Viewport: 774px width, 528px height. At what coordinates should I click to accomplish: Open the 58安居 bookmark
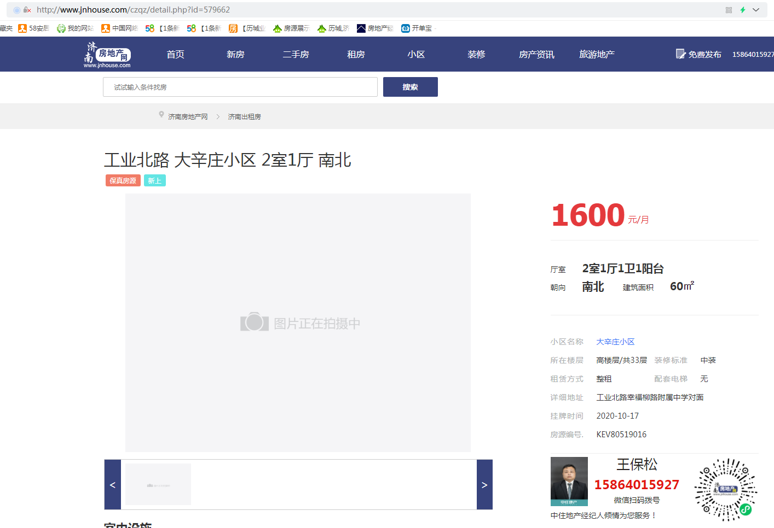33,28
